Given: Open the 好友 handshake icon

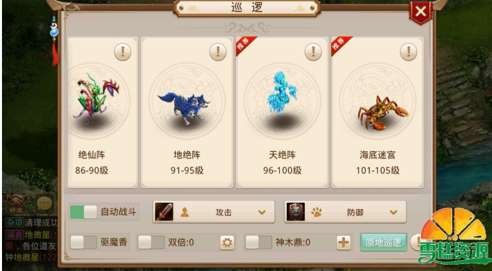Looking at the screenshot, I should tap(16, 203).
